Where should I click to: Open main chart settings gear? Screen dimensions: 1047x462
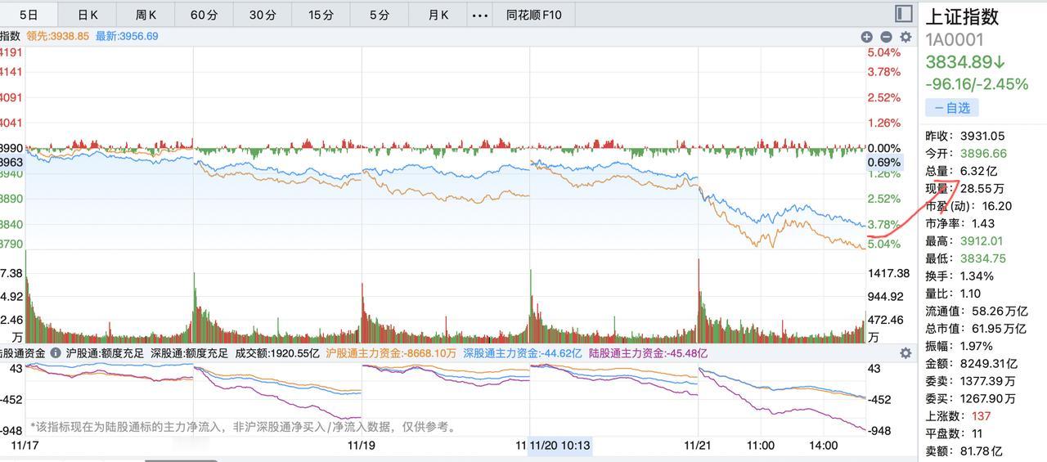(x=905, y=37)
